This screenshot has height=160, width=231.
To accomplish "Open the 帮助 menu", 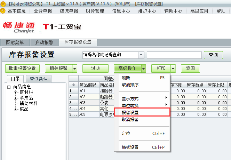I will (x=221, y=11).
